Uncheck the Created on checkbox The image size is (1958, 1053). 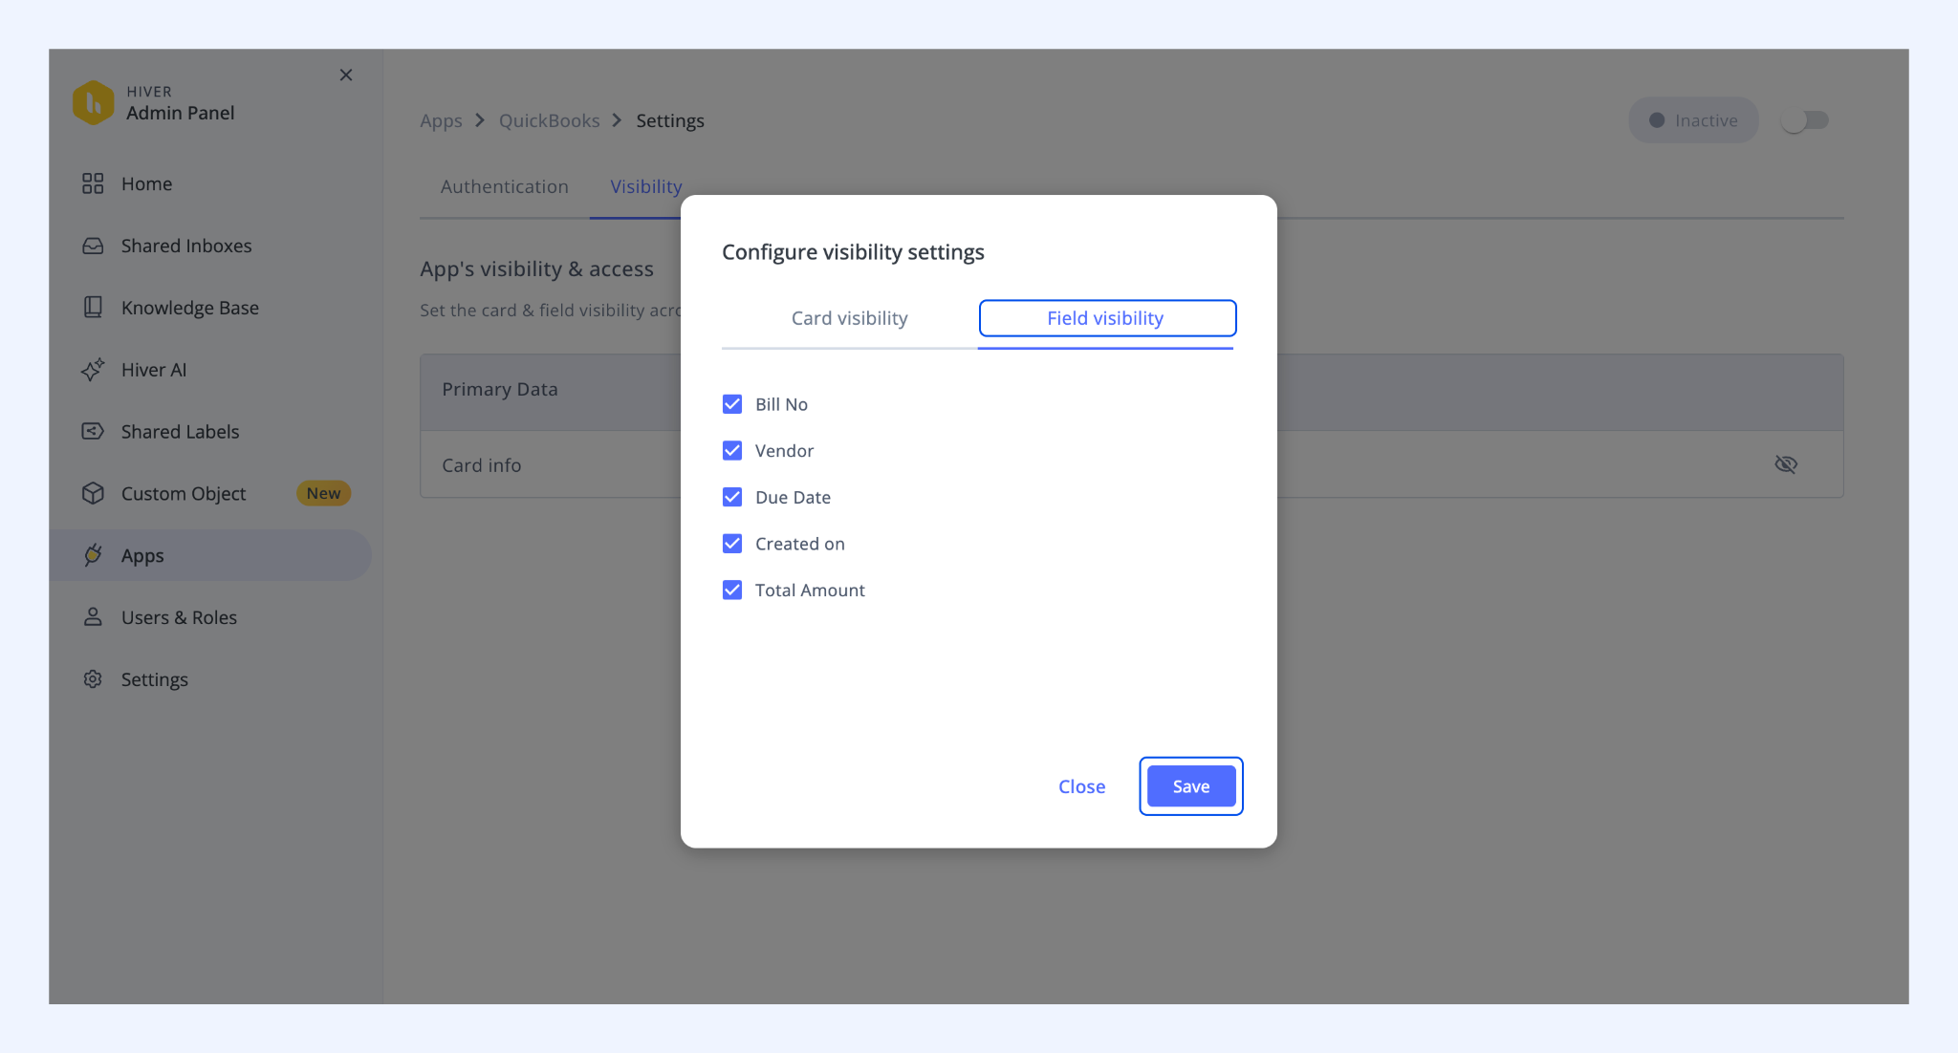pos(732,544)
